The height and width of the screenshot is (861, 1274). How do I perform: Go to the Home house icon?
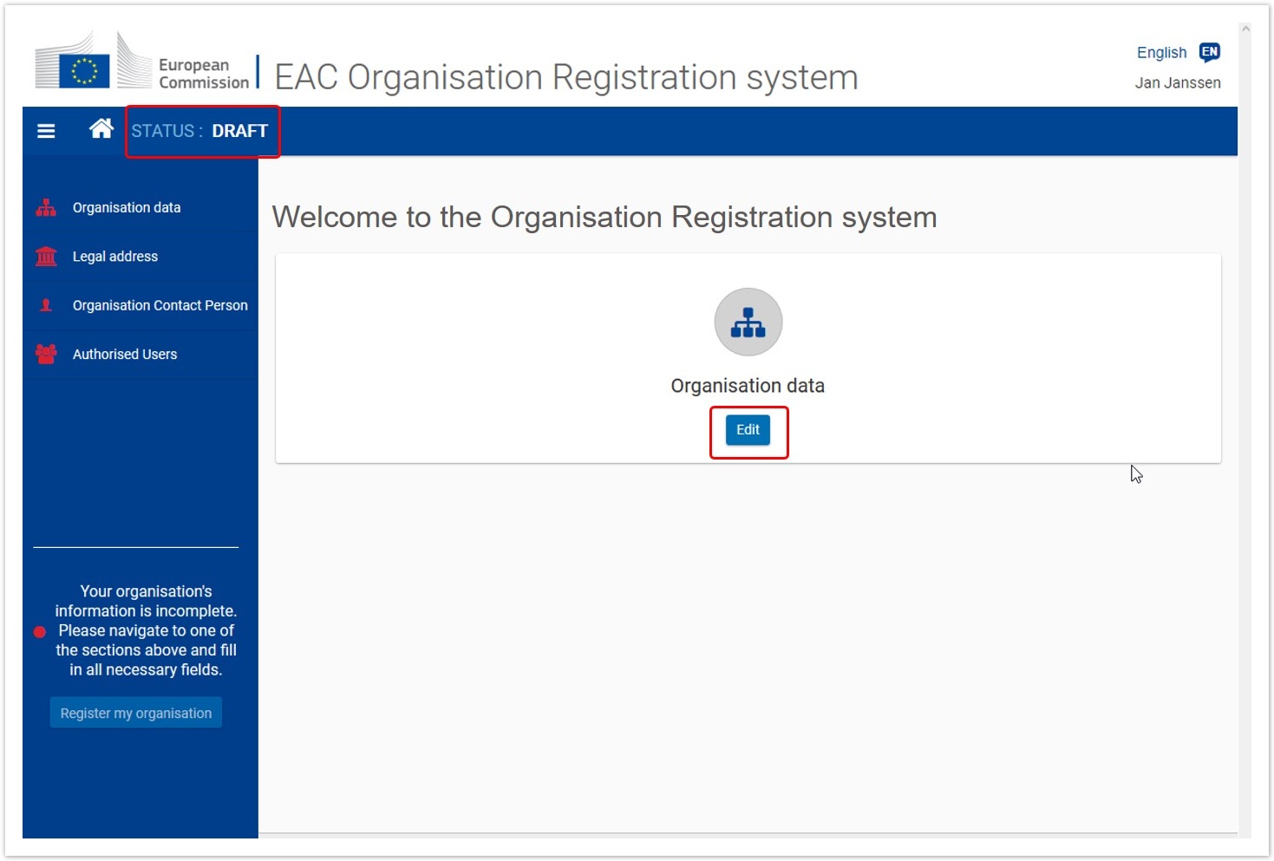click(x=101, y=129)
